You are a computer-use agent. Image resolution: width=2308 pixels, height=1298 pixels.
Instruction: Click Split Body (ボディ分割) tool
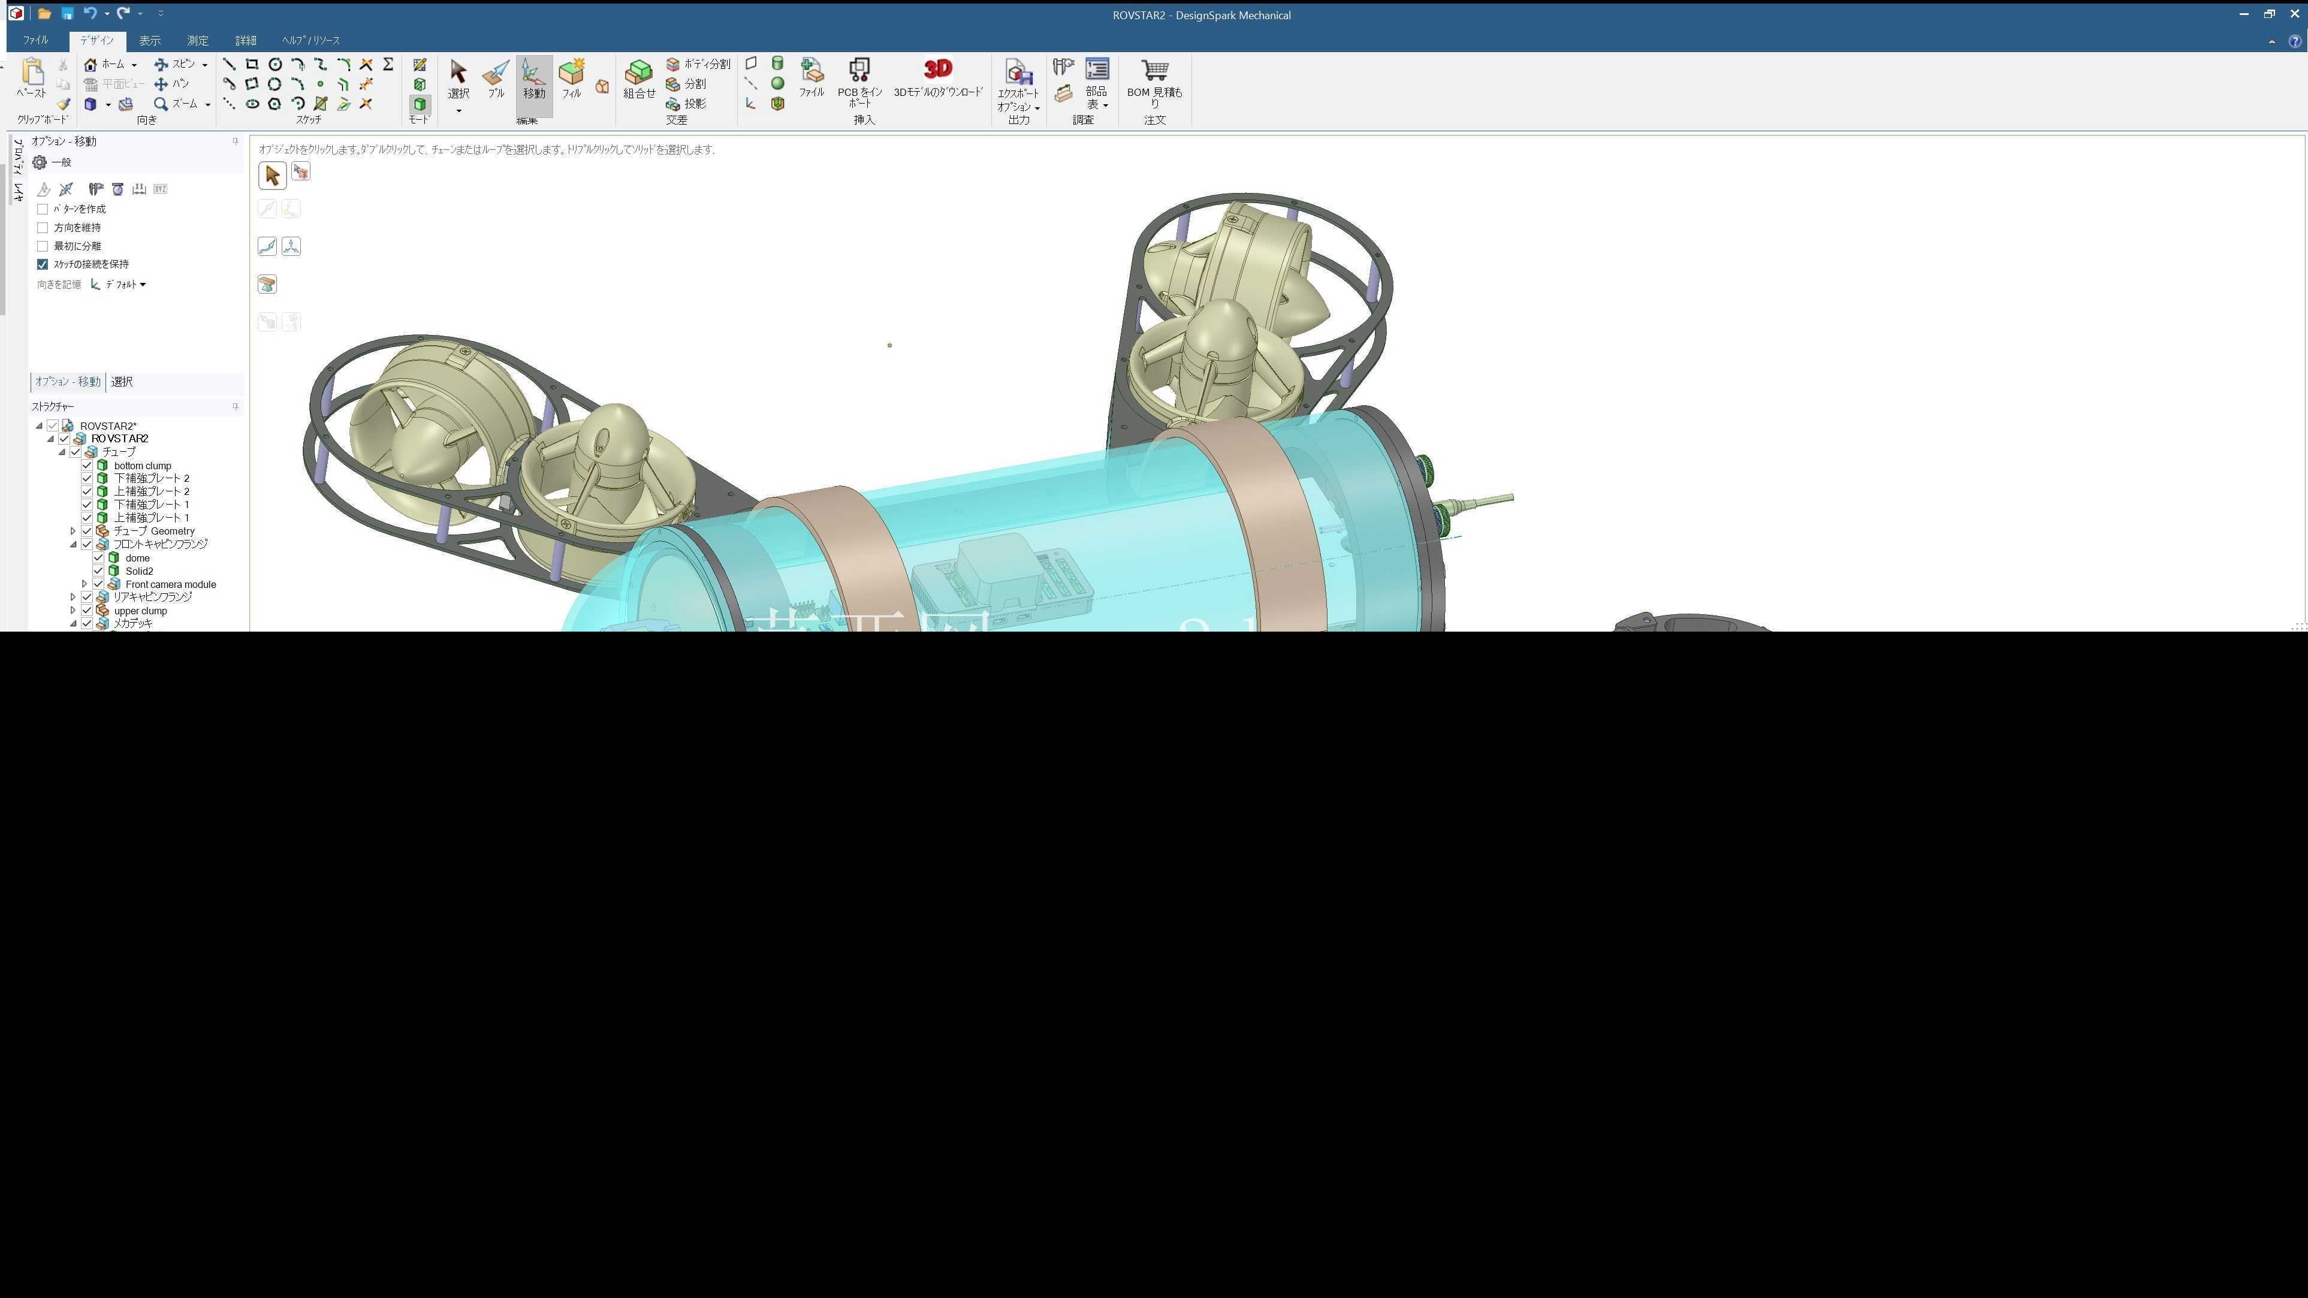698,65
